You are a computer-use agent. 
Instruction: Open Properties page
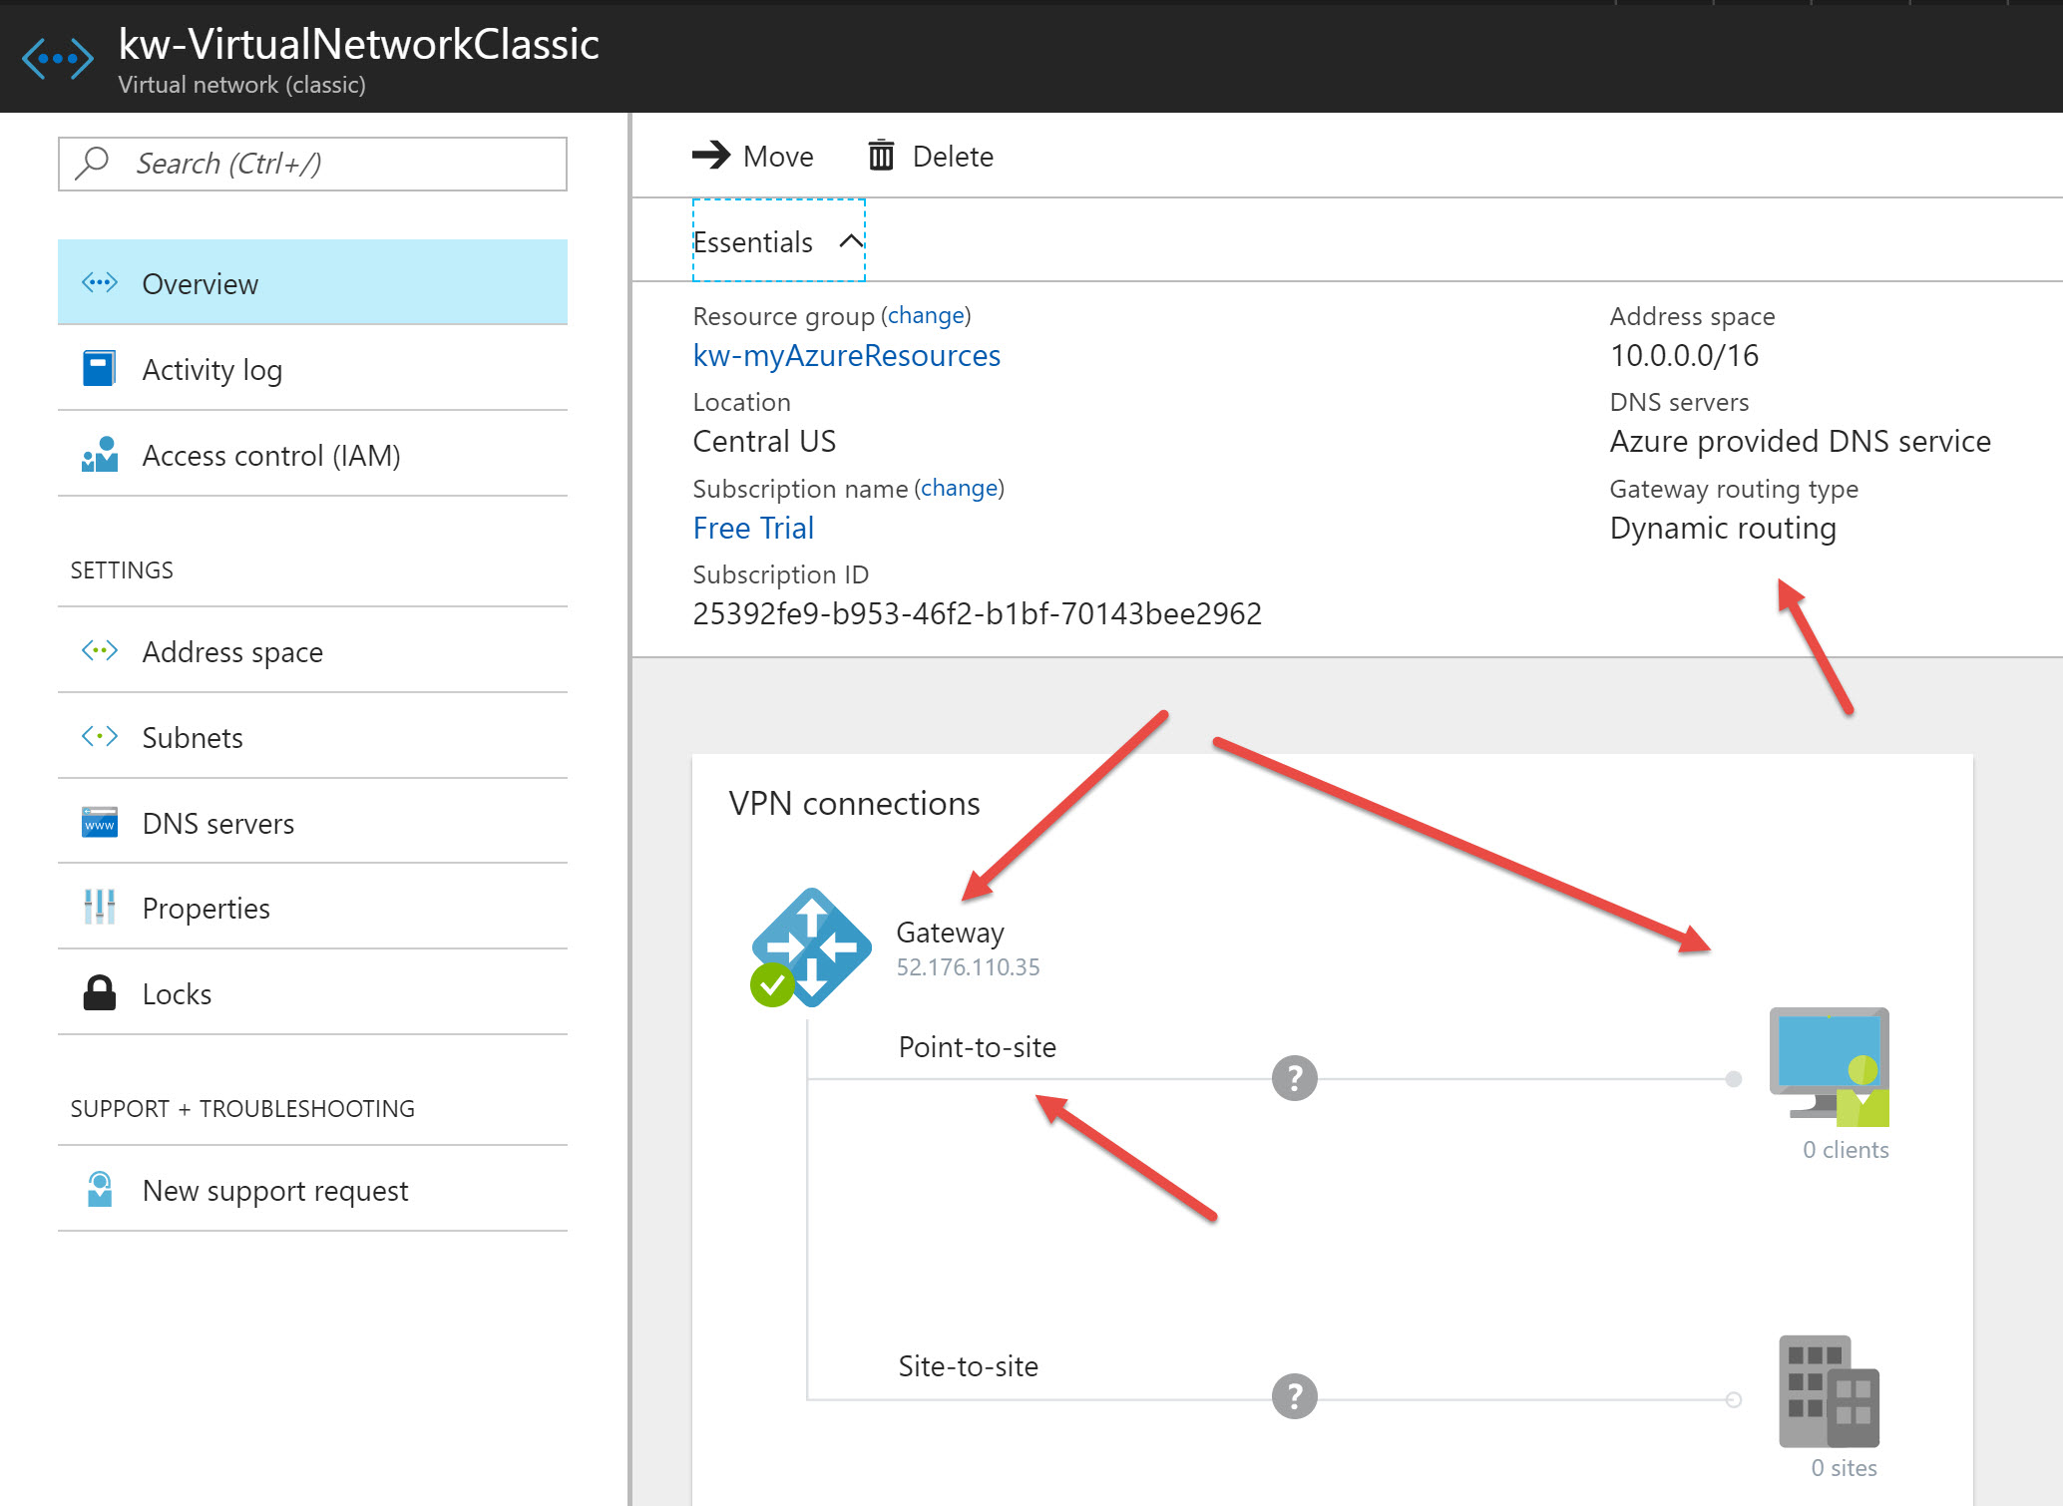(x=312, y=908)
